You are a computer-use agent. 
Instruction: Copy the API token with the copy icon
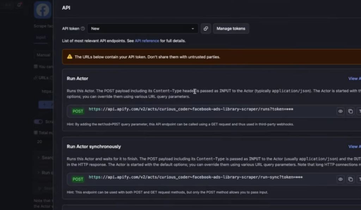point(206,28)
